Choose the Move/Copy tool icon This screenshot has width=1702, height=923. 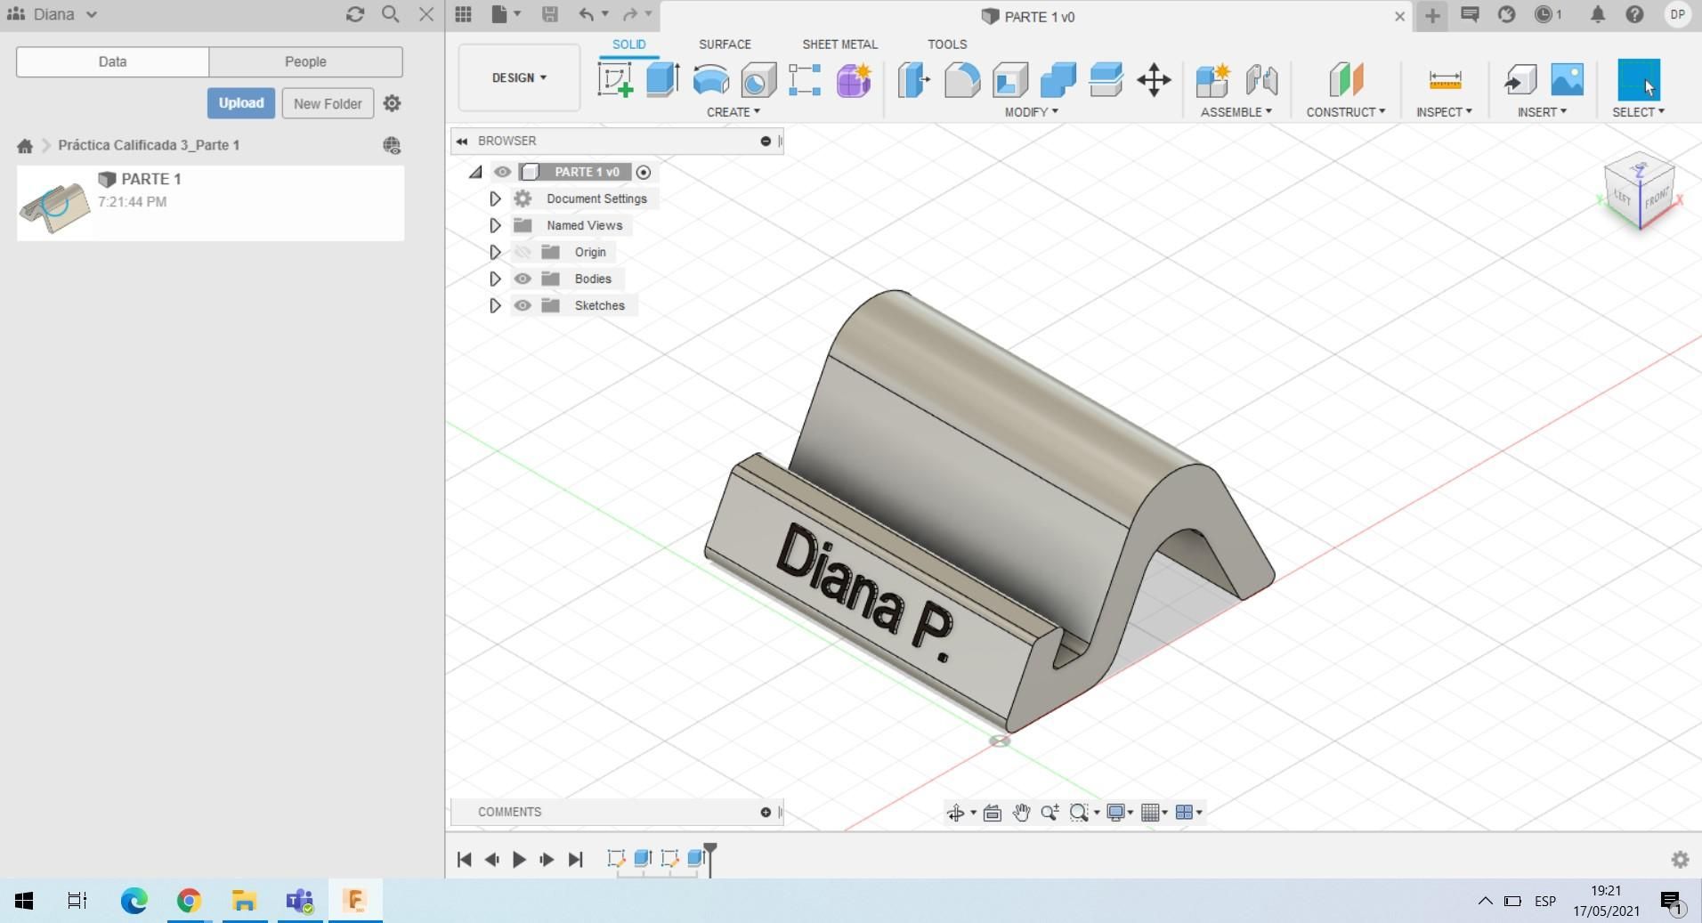[1154, 80]
